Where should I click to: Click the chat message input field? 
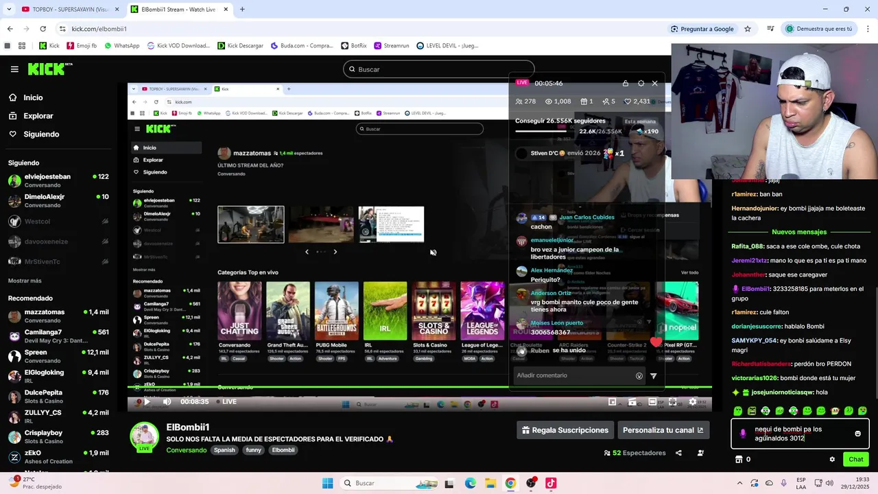click(x=800, y=434)
